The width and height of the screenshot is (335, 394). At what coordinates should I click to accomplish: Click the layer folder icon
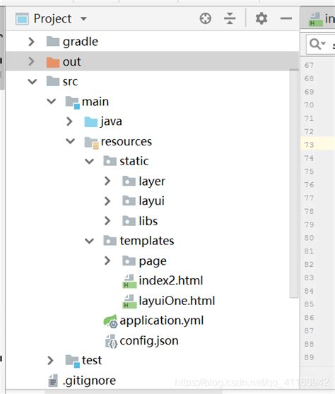[129, 181]
